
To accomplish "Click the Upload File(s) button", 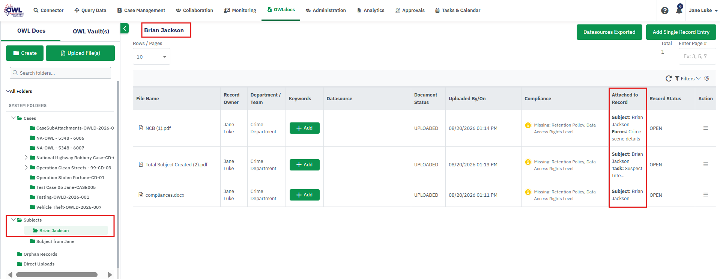I will click(80, 53).
